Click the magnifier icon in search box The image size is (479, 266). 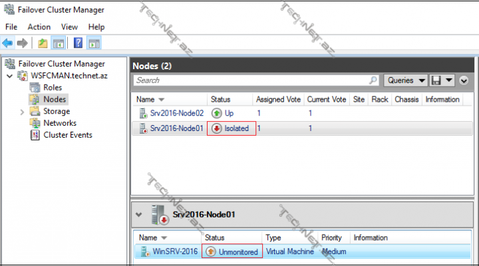pyautogui.click(x=374, y=80)
